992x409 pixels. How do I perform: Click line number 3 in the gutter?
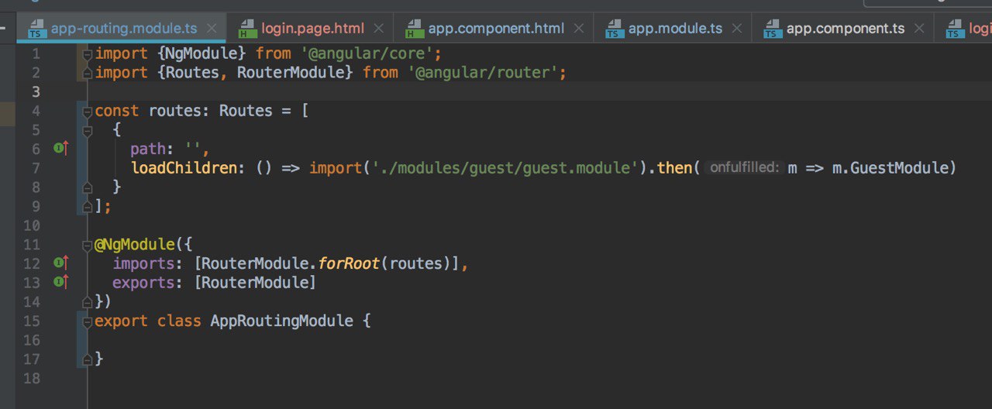[x=36, y=92]
